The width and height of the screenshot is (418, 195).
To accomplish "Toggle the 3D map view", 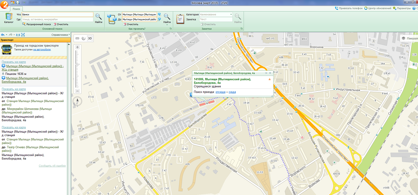I will coord(90,38).
